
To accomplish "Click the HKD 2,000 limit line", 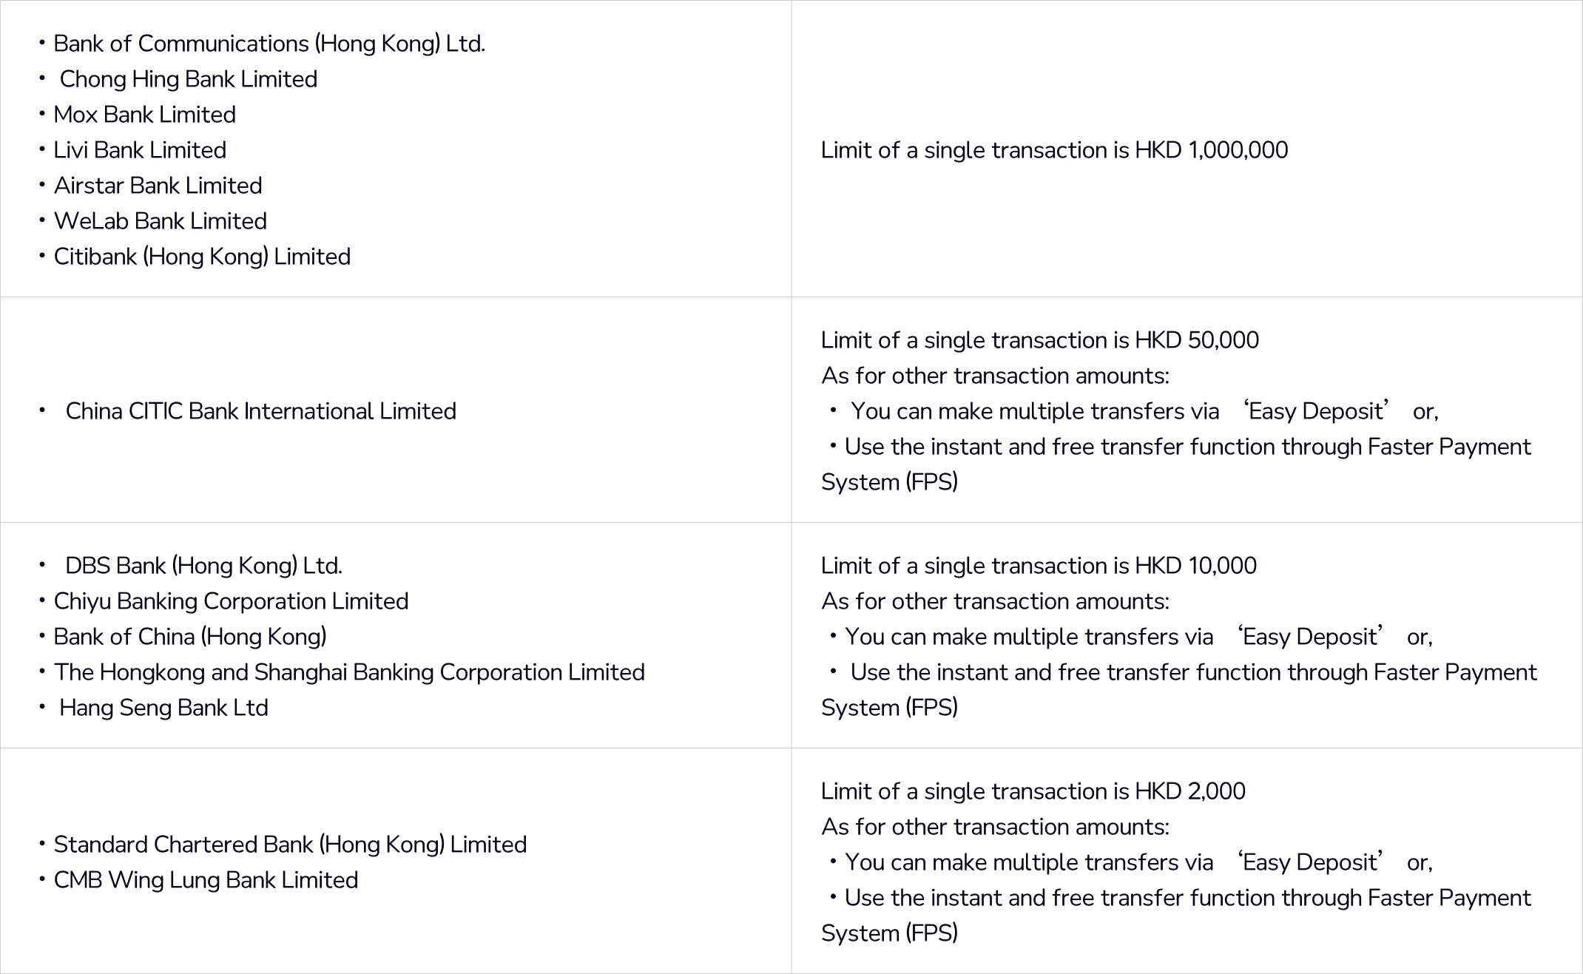I will coord(1033,791).
